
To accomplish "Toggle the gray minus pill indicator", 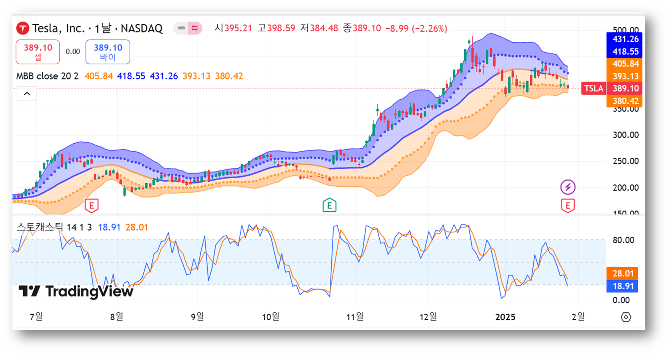I will click(181, 28).
